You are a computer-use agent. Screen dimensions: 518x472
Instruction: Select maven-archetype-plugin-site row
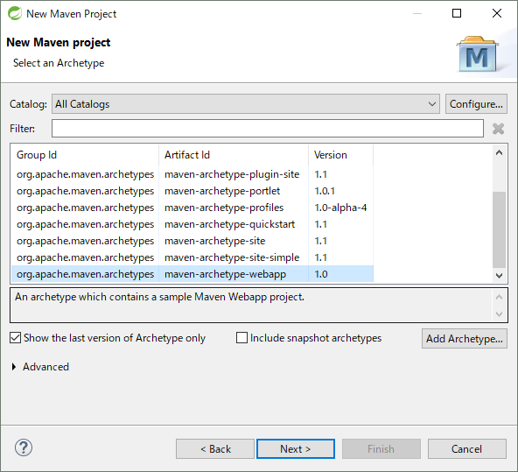192,174
